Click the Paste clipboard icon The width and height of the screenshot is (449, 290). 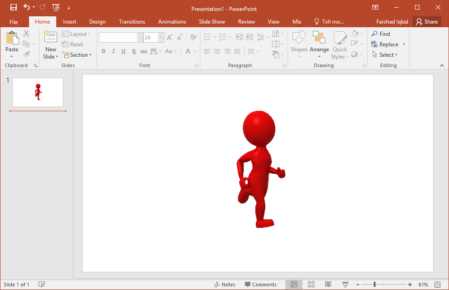coord(12,38)
